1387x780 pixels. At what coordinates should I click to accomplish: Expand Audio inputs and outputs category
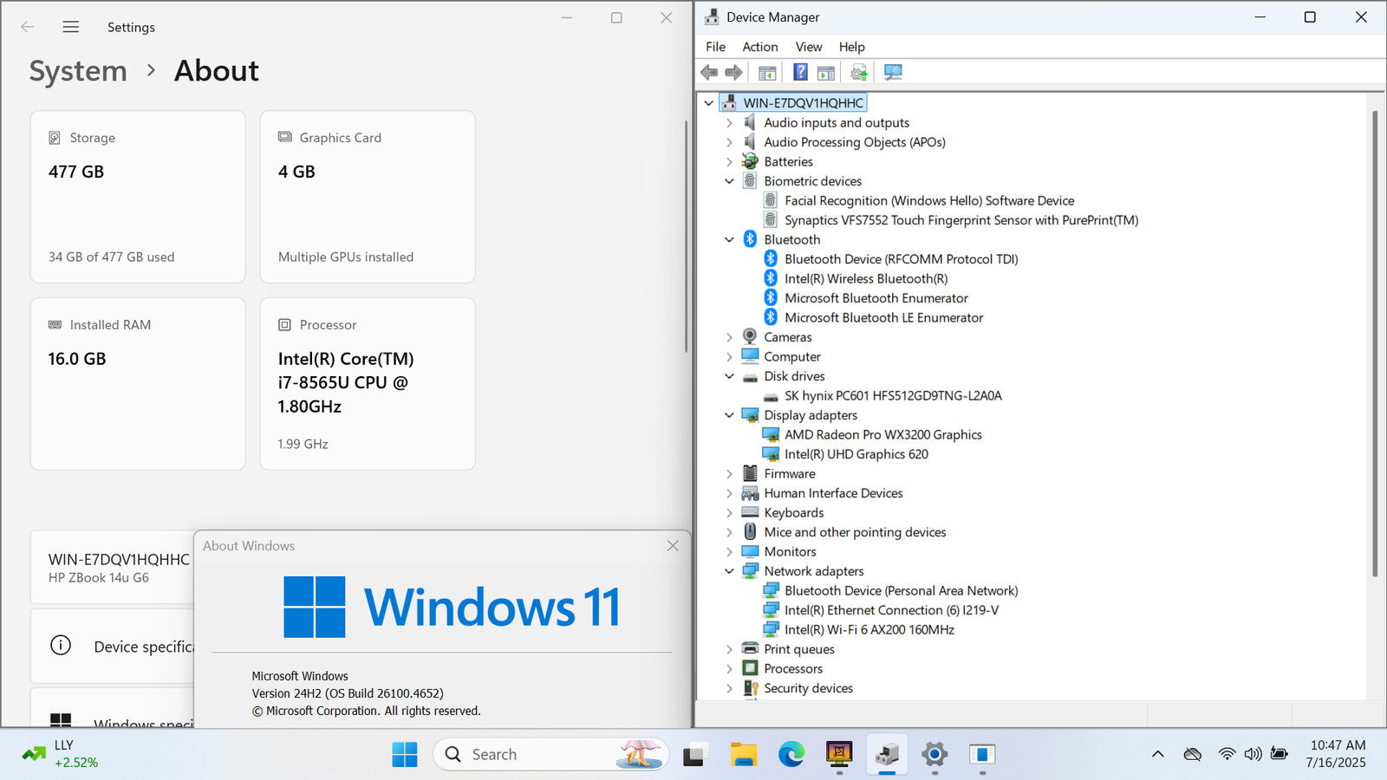coord(729,123)
